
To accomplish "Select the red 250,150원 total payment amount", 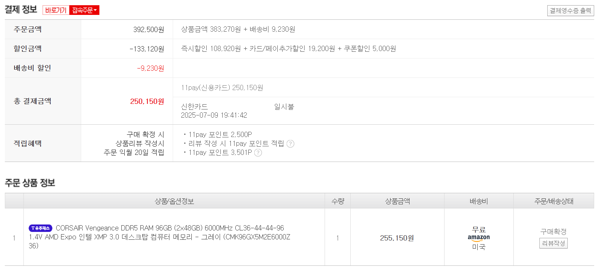I will click(147, 101).
